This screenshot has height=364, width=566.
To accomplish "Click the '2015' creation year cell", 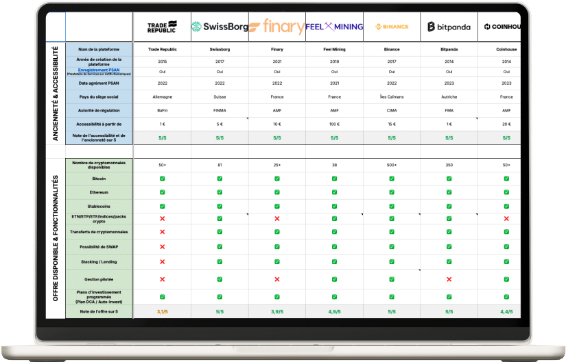I will 163,62.
